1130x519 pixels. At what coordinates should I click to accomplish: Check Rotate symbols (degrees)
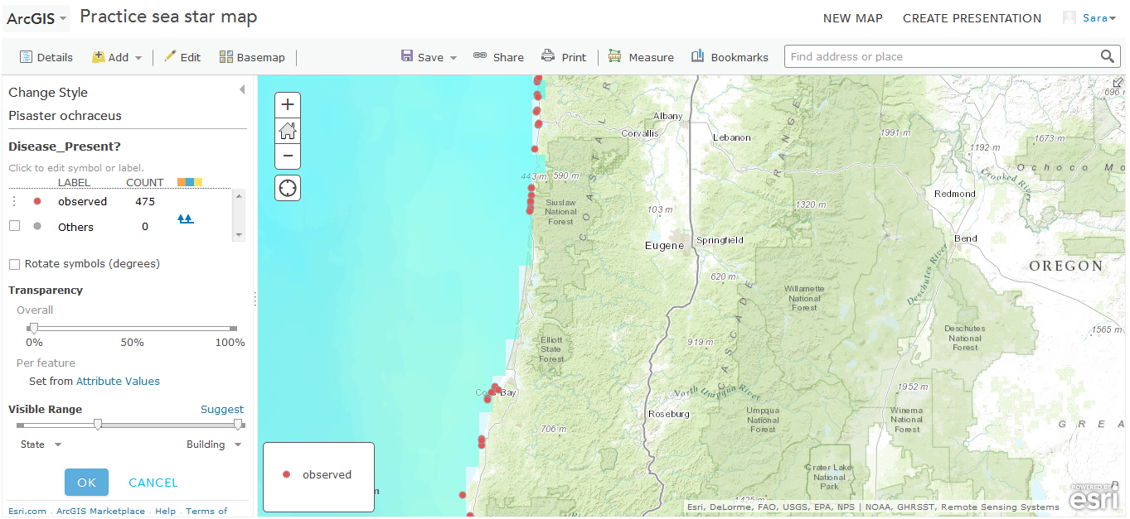(12, 263)
